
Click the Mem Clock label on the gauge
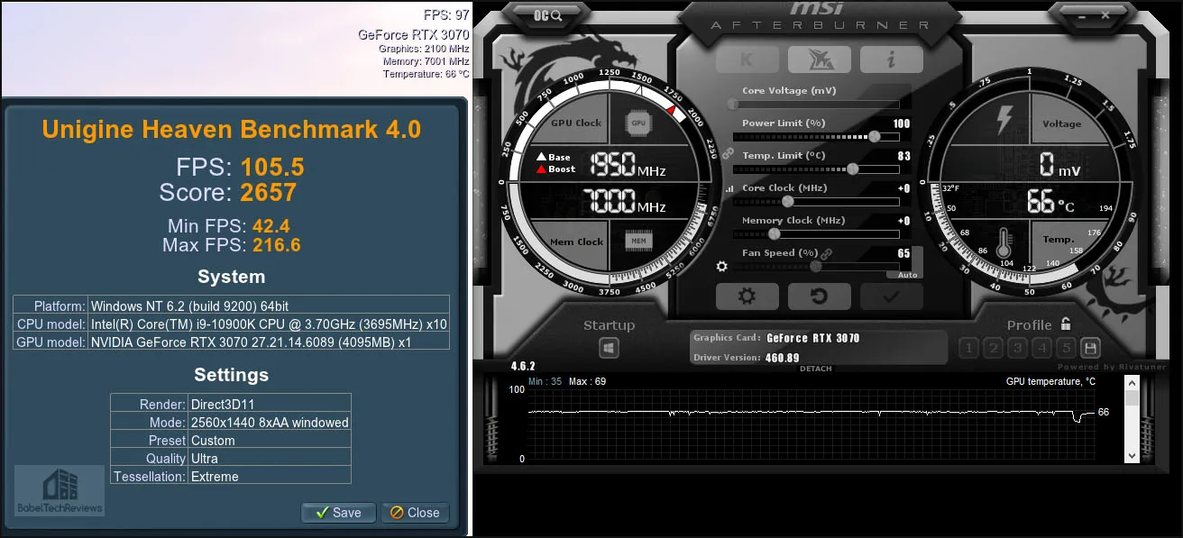(577, 242)
